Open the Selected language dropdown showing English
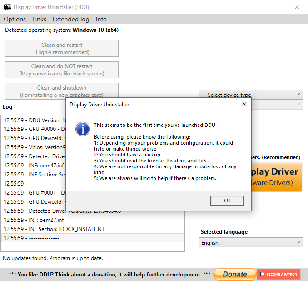This screenshot has height=281, width=308. tap(251, 243)
